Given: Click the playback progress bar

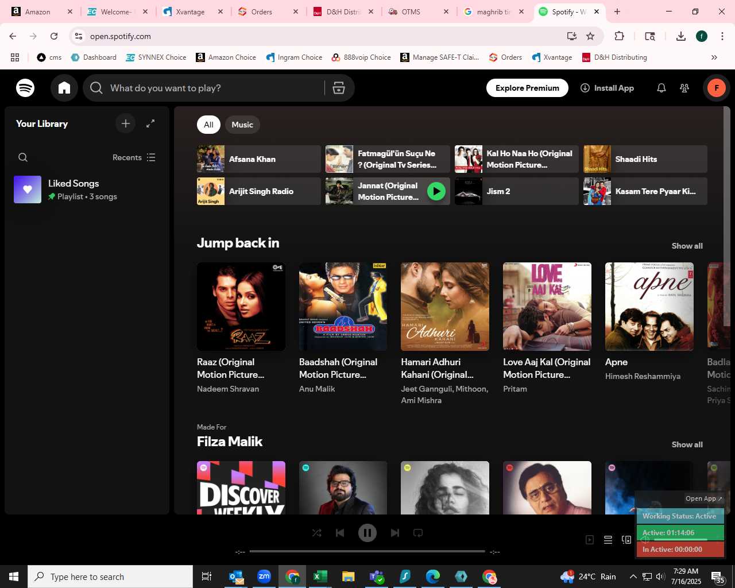Looking at the screenshot, I should pos(367,551).
